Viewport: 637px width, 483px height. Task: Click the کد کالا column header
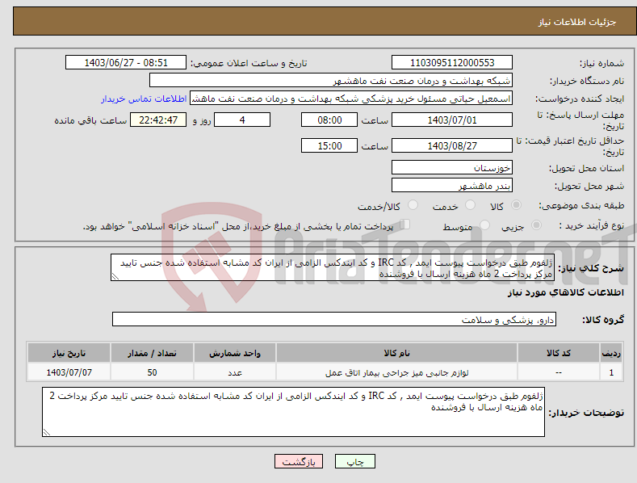point(559,353)
